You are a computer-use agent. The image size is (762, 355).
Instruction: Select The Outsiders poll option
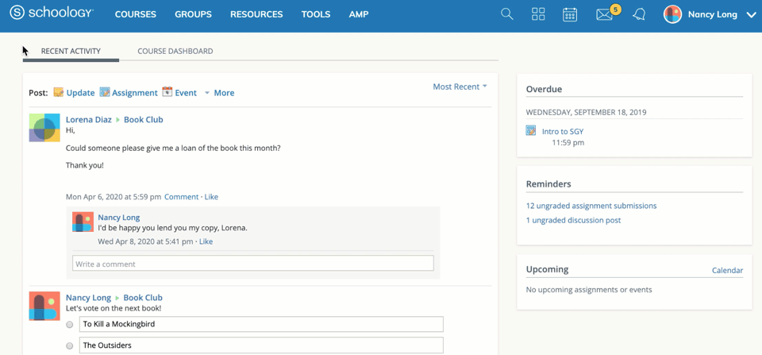(70, 346)
